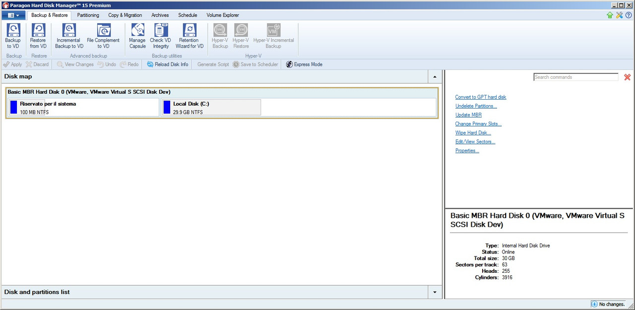Image resolution: width=635 pixels, height=310 pixels.
Task: Launch Incremental Backup to VD
Action: [69, 36]
